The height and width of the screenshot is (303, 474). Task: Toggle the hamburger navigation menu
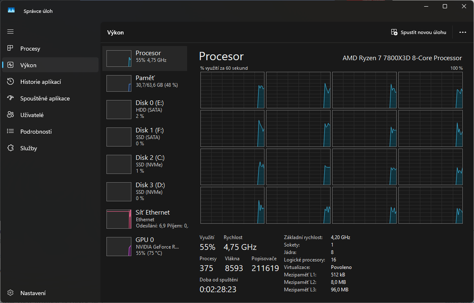10,32
